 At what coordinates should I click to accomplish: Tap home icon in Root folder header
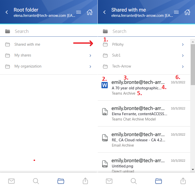click(89, 12)
